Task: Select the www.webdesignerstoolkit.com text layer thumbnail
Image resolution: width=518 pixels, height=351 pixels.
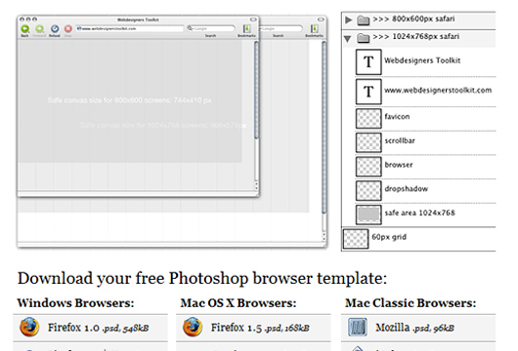Action: tap(368, 92)
